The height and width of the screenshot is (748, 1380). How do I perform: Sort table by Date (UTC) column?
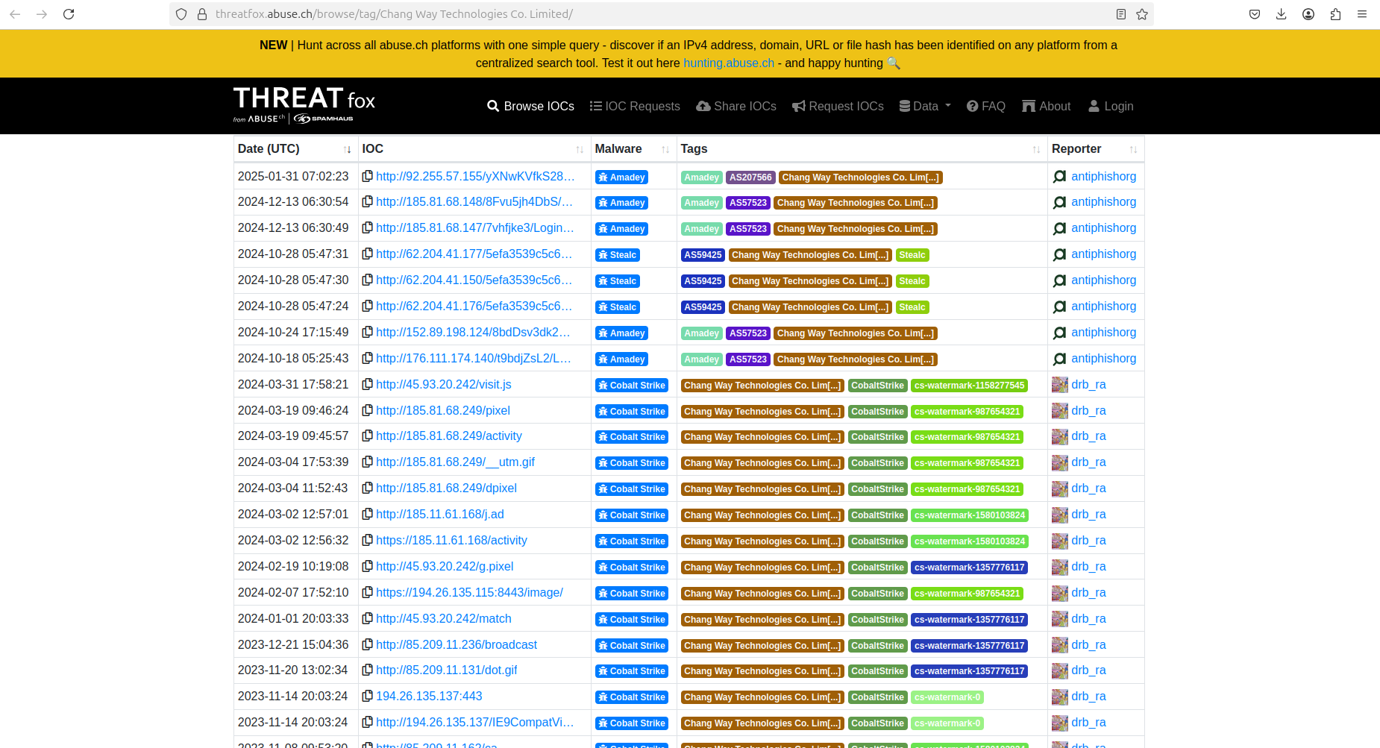pos(347,149)
